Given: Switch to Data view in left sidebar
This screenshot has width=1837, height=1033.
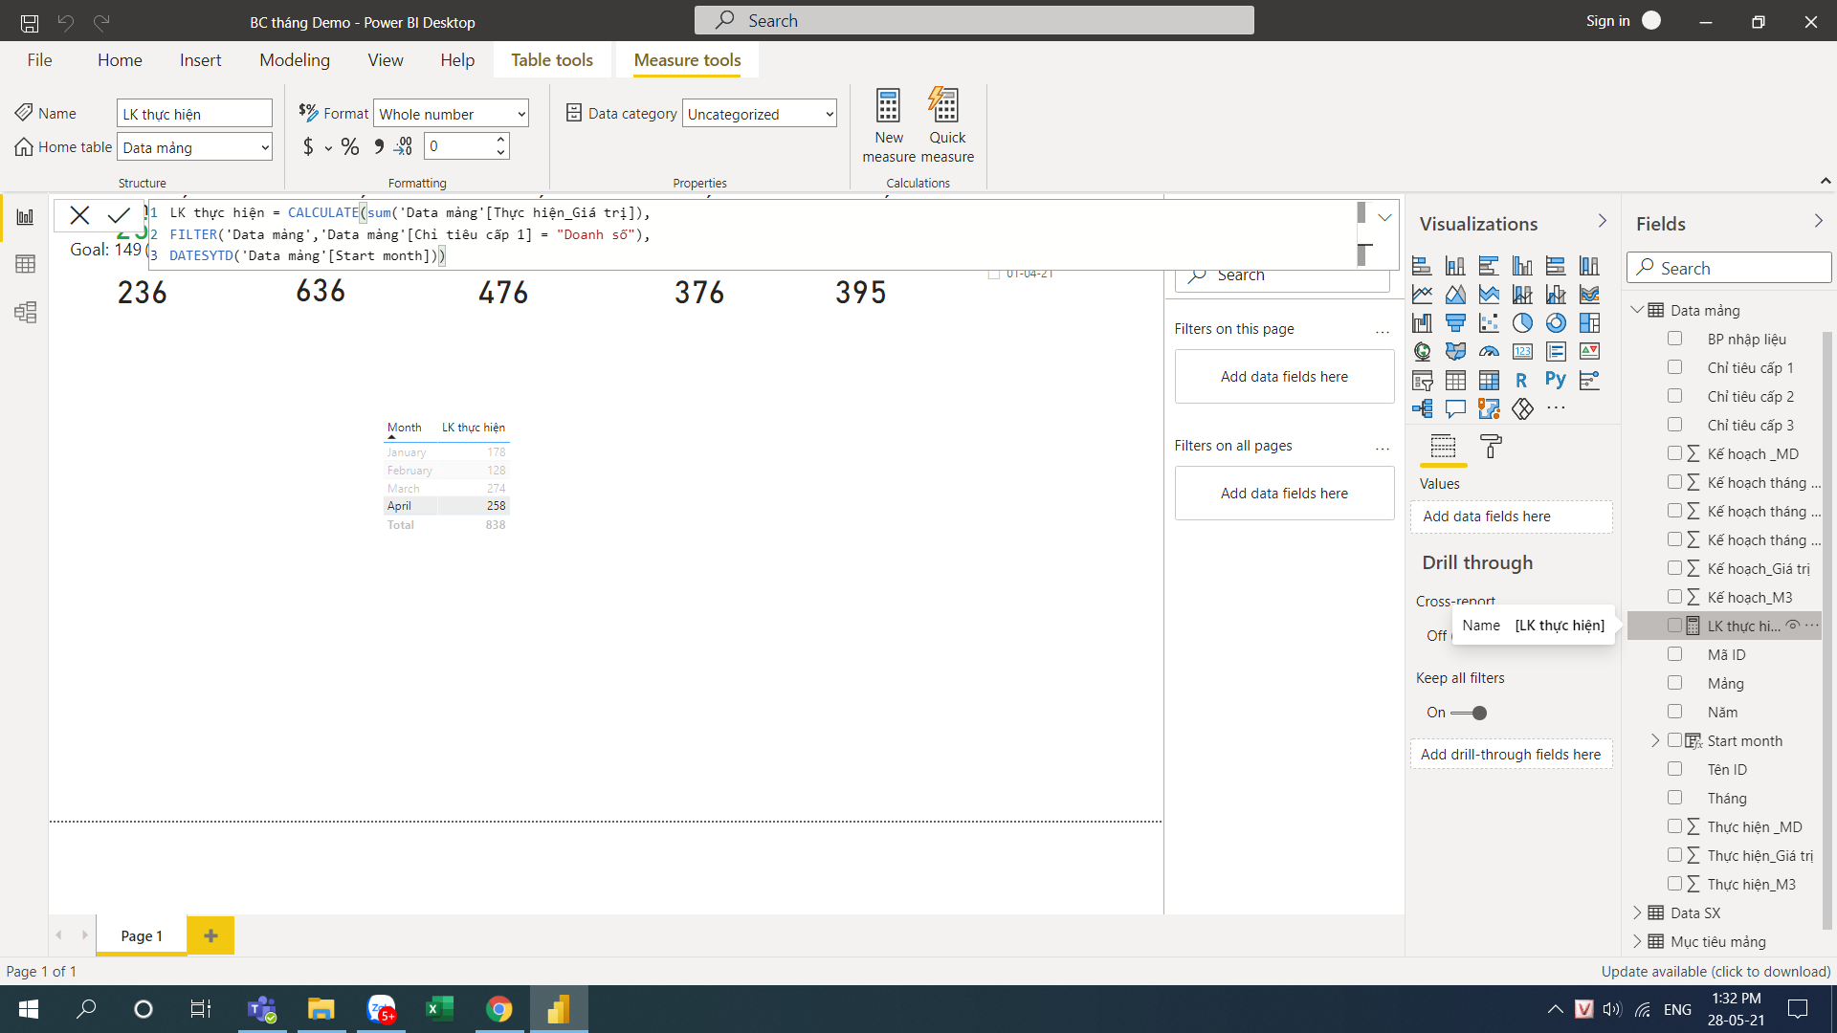Looking at the screenshot, I should tap(26, 264).
